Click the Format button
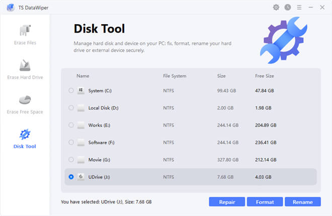 [x=265, y=202]
